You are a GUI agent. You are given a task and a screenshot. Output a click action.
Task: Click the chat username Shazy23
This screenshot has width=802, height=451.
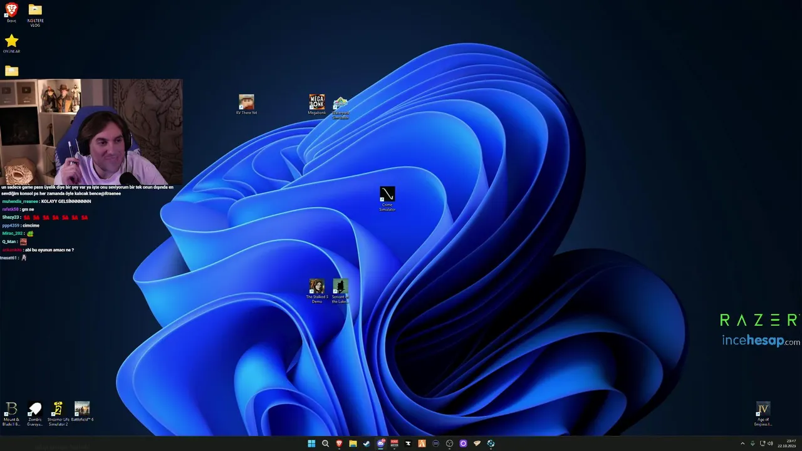pos(11,217)
